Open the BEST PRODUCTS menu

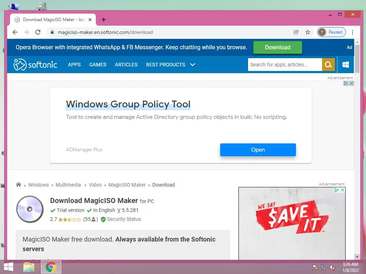coord(166,65)
